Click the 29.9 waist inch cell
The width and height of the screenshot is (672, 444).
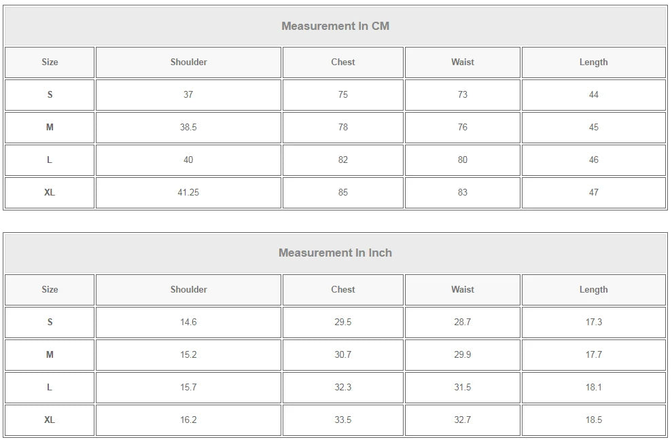coord(463,355)
